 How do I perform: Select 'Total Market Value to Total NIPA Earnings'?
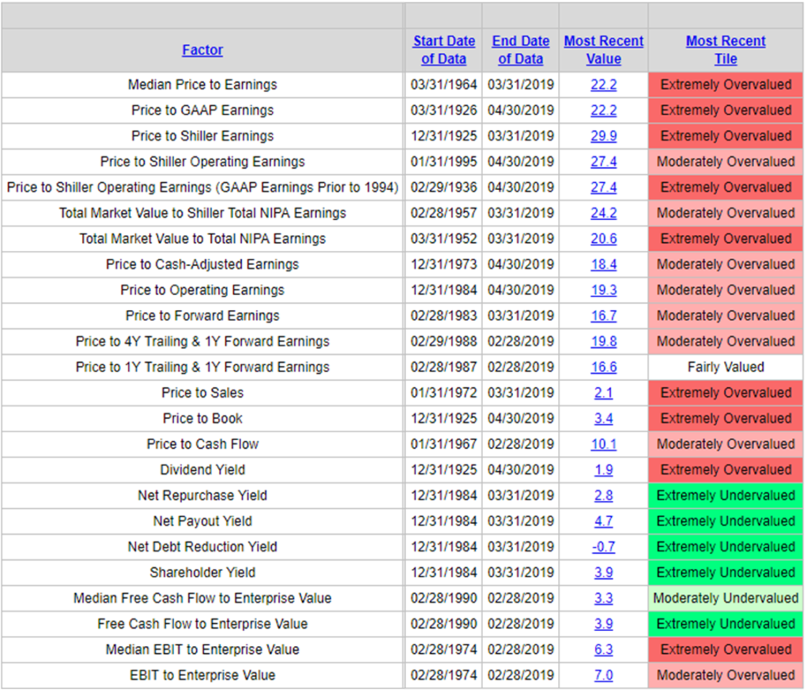coord(203,238)
